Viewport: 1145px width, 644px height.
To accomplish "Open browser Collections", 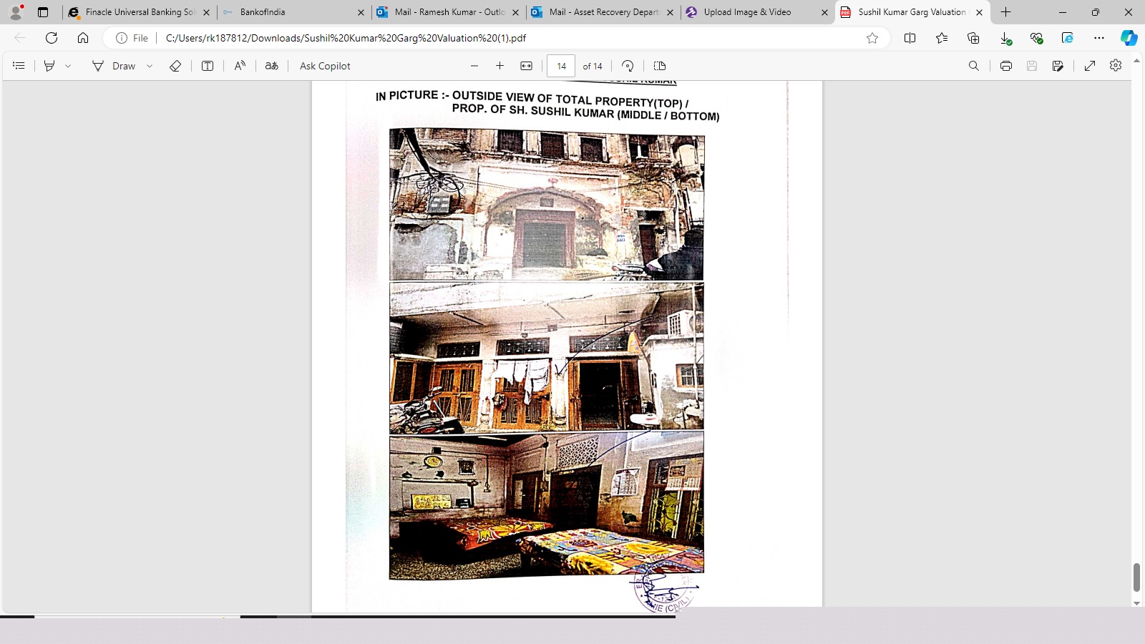I will click(973, 38).
